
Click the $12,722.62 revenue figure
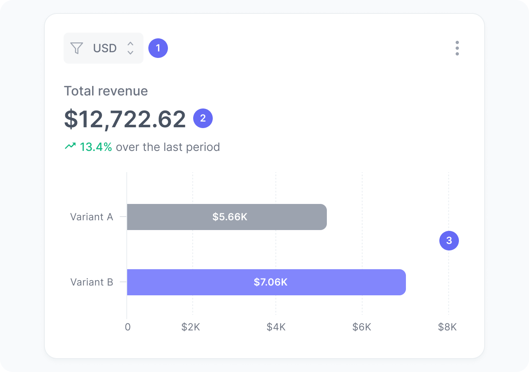[125, 118]
